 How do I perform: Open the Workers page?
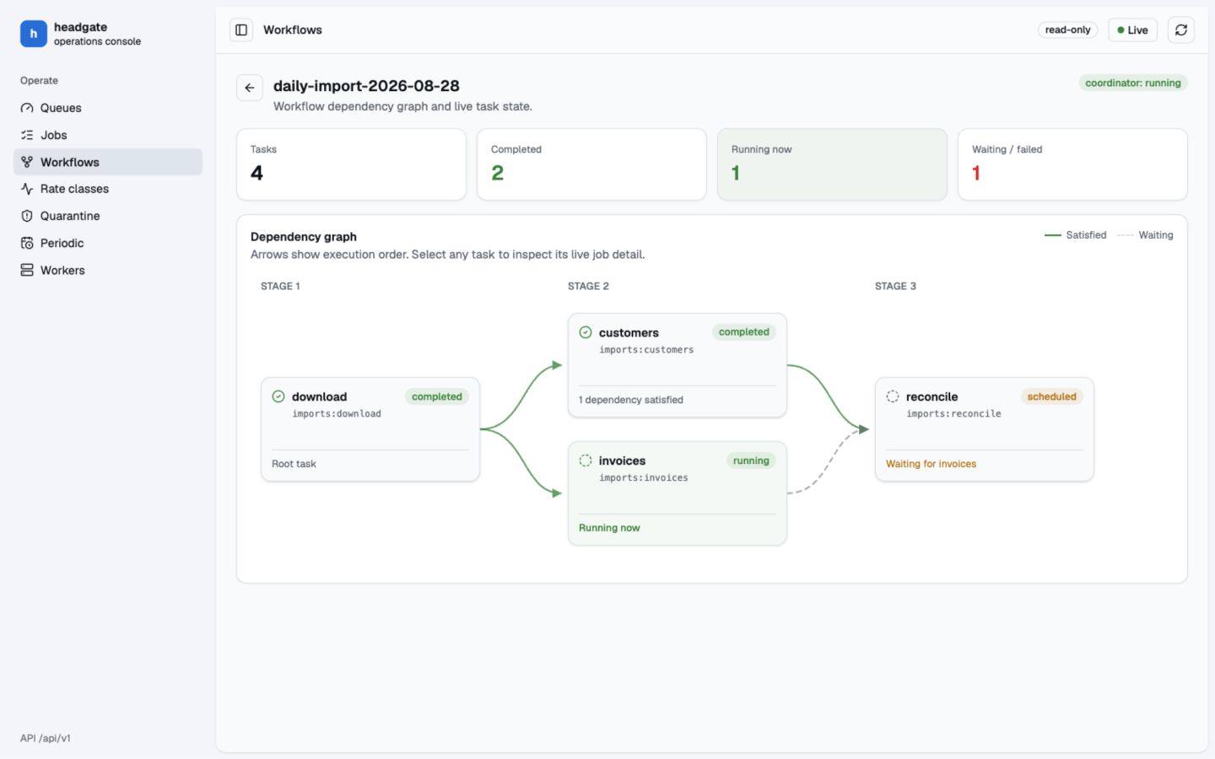(x=108, y=270)
